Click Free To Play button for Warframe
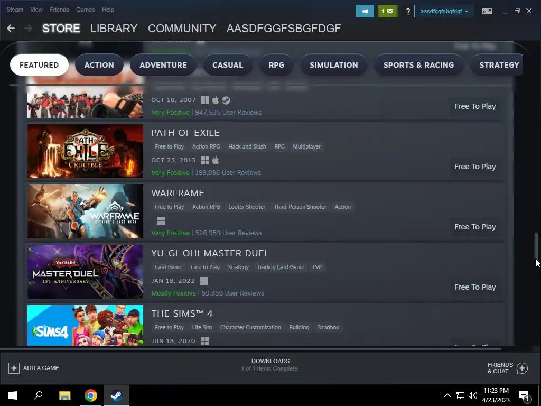 click(x=475, y=227)
